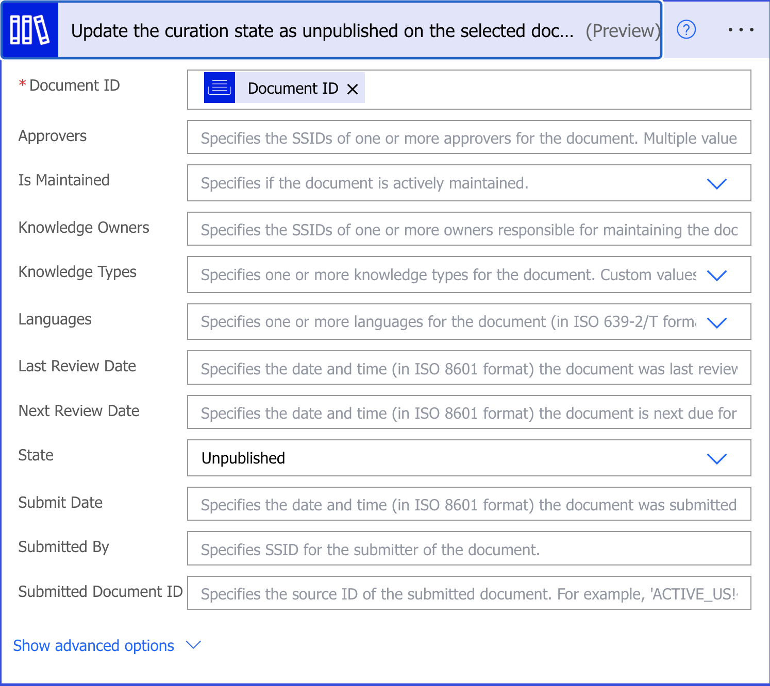Click the Submitted Document ID field
This screenshot has width=770, height=686.
(x=468, y=593)
